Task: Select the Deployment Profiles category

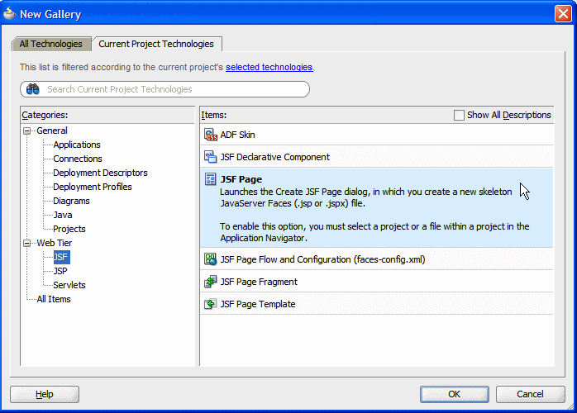Action: pyautogui.click(x=93, y=187)
